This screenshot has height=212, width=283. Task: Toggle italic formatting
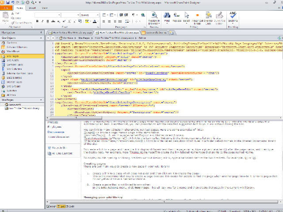tap(42, 21)
